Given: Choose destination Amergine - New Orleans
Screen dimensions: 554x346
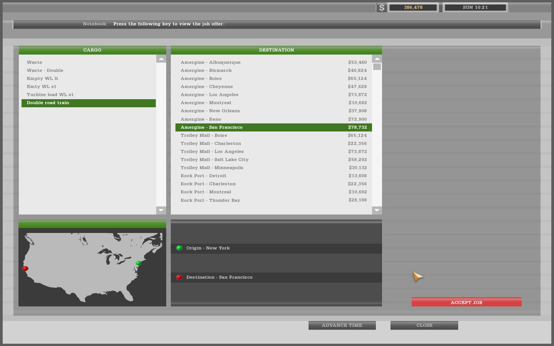Looking at the screenshot, I should point(274,111).
